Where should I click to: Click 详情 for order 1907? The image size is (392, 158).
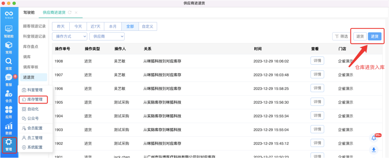pyautogui.click(x=317, y=74)
